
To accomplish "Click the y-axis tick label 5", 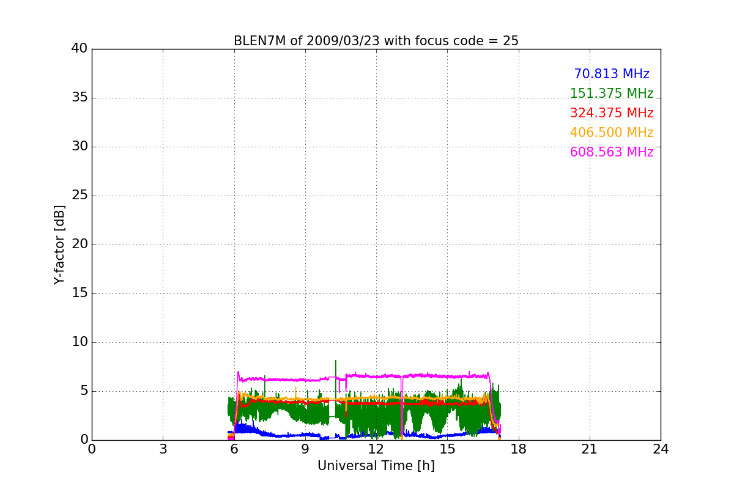I will tap(84, 391).
